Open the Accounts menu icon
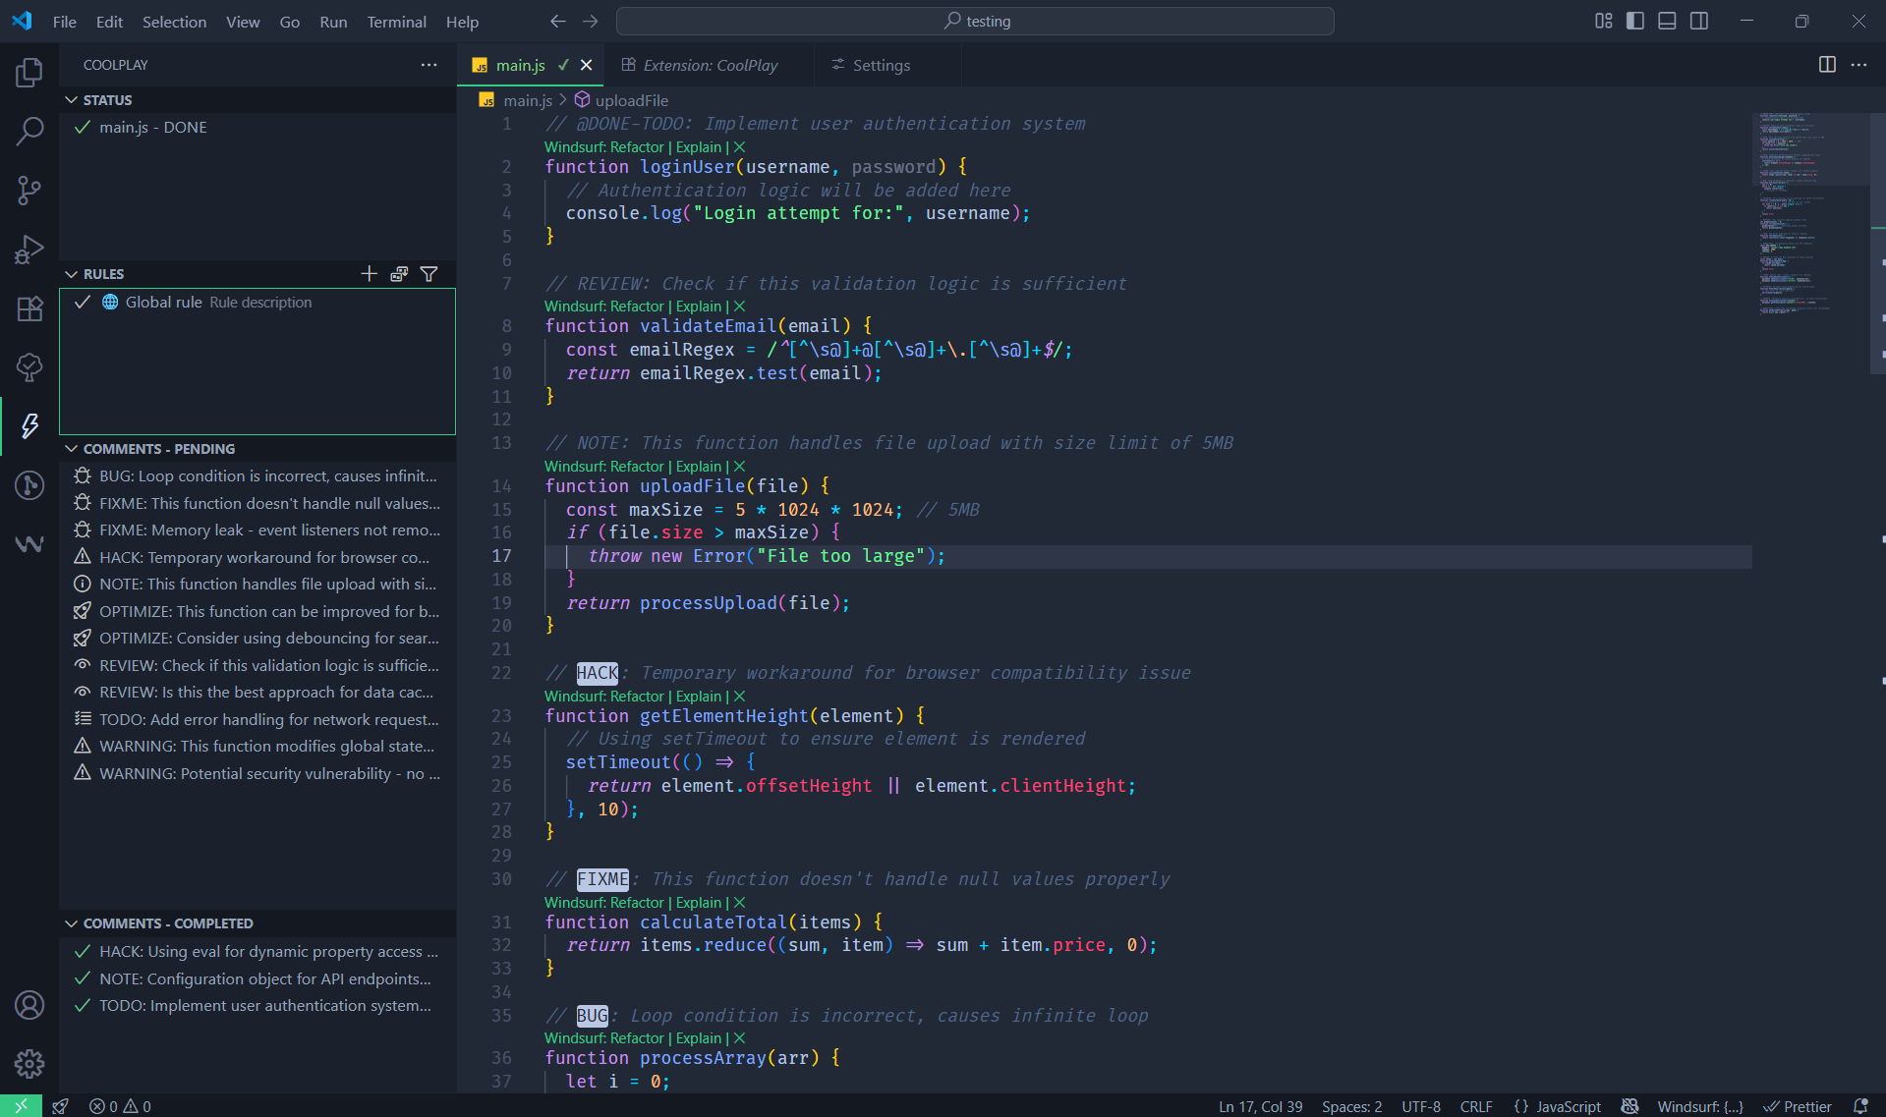 29,1005
